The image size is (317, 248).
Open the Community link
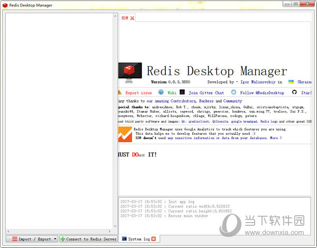point(232,101)
